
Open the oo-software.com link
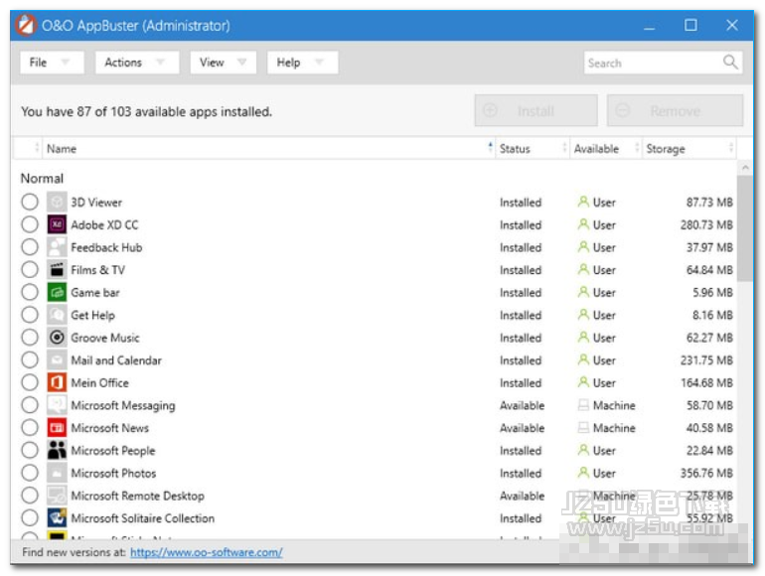pos(207,552)
